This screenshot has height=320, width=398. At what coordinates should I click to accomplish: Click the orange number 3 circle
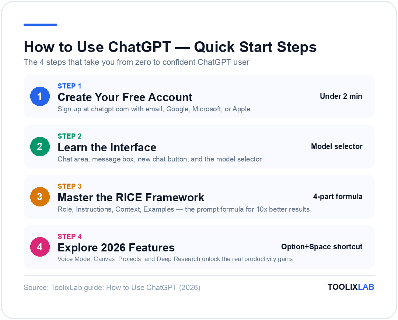[40, 196]
